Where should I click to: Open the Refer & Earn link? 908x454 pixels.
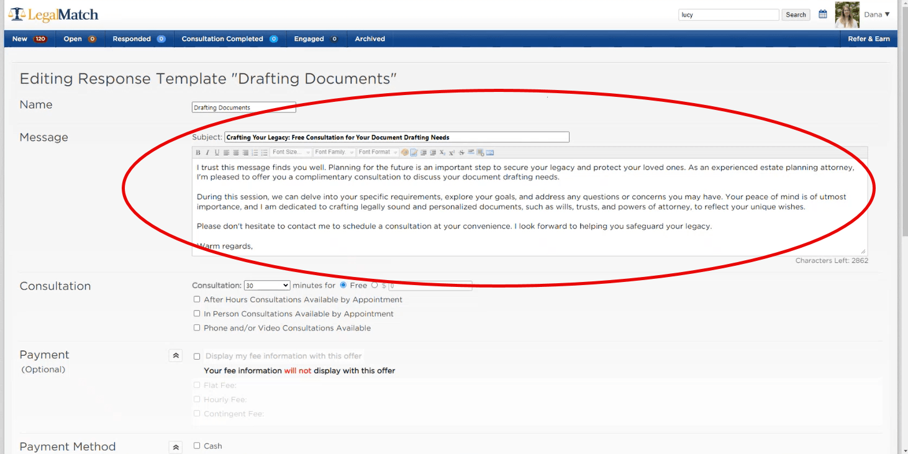click(x=868, y=39)
